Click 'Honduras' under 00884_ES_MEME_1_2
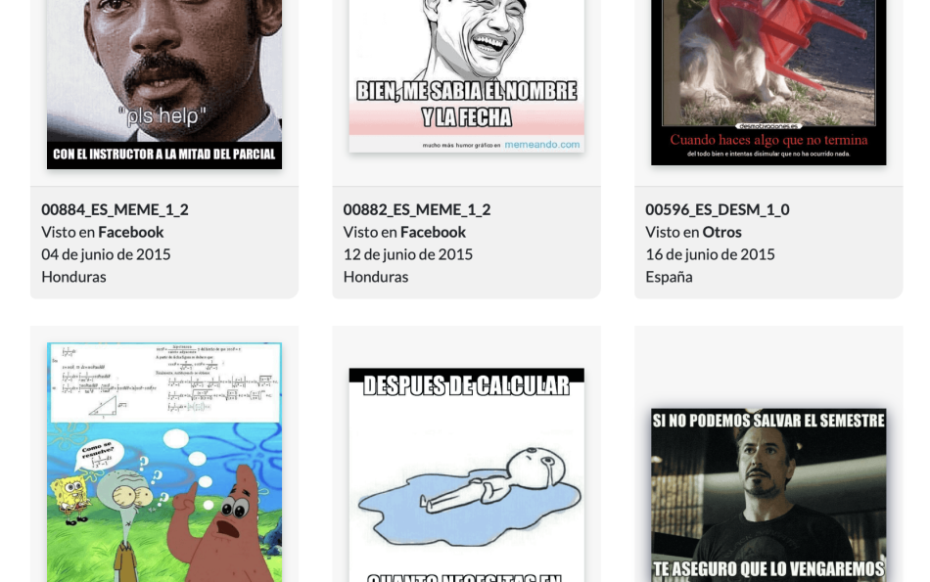This screenshot has width=930, height=582. coord(73,277)
